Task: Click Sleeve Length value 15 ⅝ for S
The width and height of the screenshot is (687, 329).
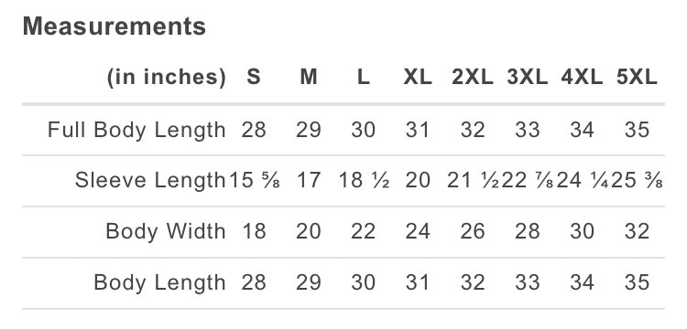Action: [254, 180]
